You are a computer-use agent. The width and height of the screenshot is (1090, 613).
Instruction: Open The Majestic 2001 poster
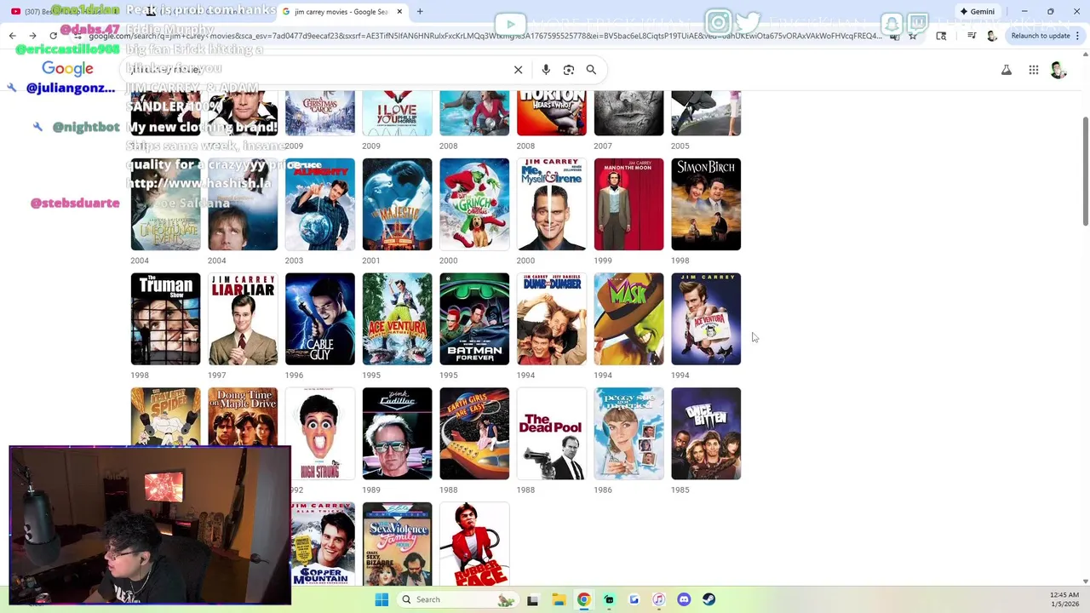tap(397, 204)
